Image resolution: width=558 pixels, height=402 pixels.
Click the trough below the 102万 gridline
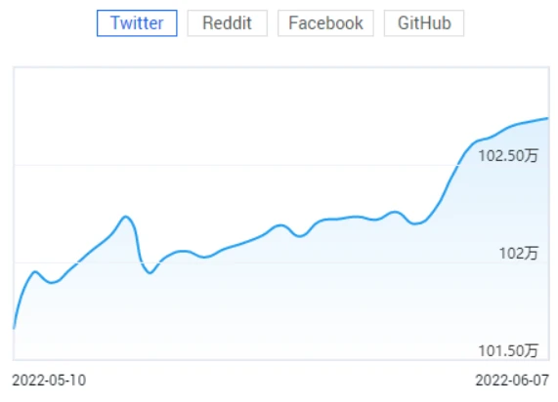click(x=150, y=273)
